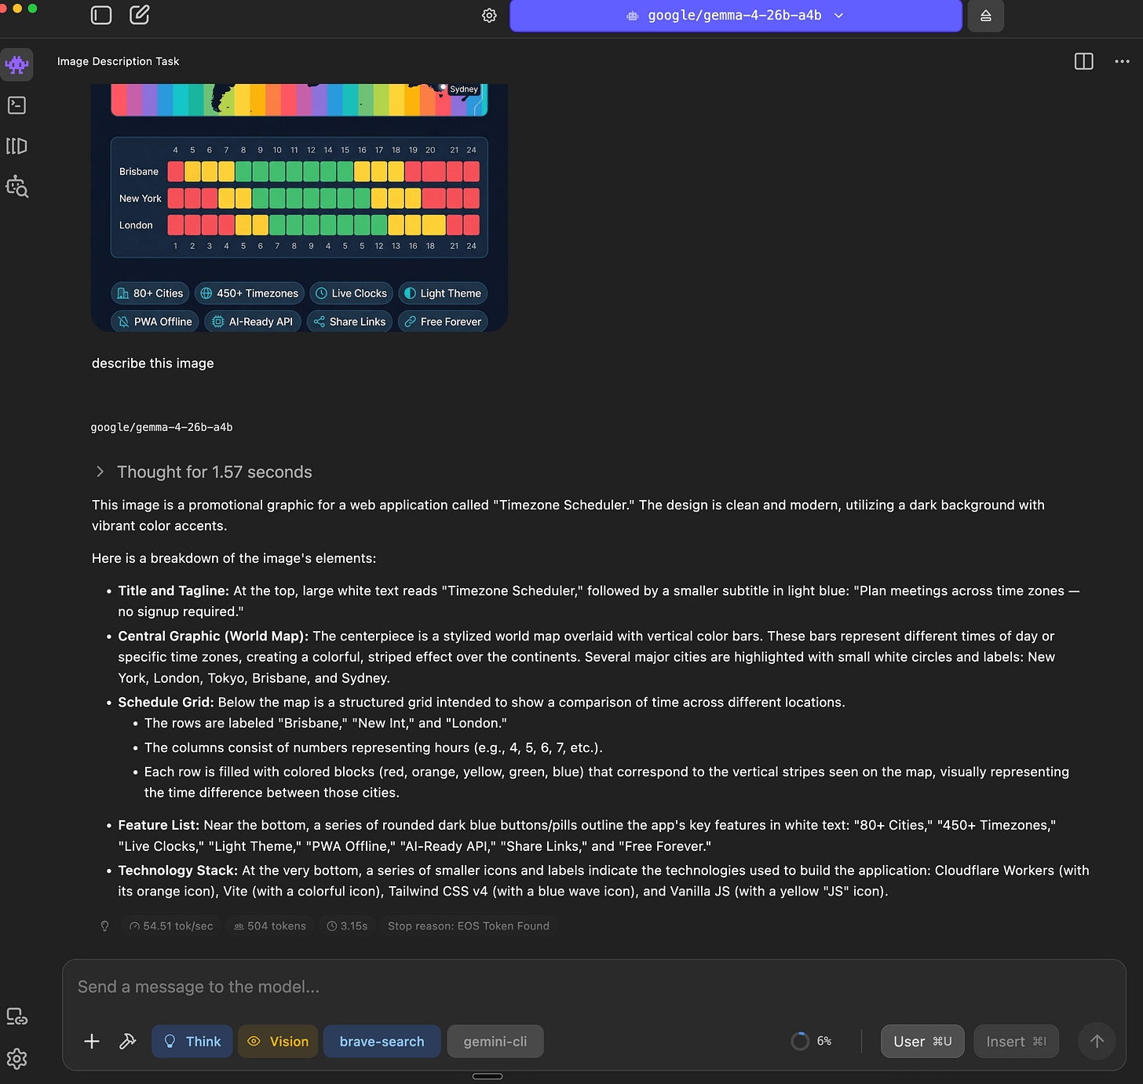Toggle the left sidebar panel
This screenshot has width=1143, height=1084.
pos(101,15)
